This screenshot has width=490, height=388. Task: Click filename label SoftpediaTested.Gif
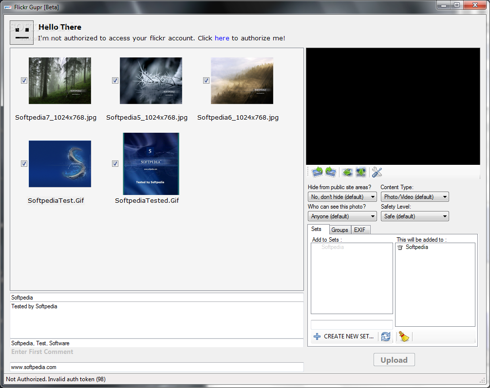click(x=147, y=200)
